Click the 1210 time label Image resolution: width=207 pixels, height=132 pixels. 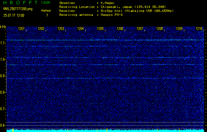click(x=199, y=29)
